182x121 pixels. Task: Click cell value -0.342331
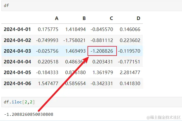[102, 83]
